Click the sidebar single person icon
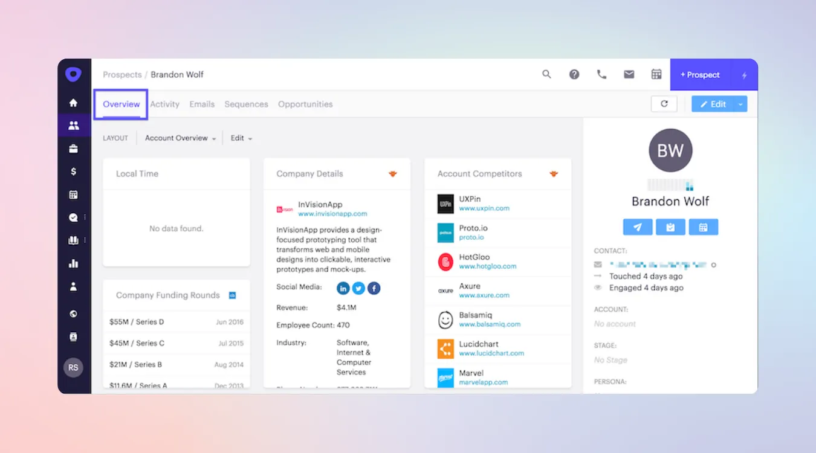The width and height of the screenshot is (816, 453). [74, 286]
